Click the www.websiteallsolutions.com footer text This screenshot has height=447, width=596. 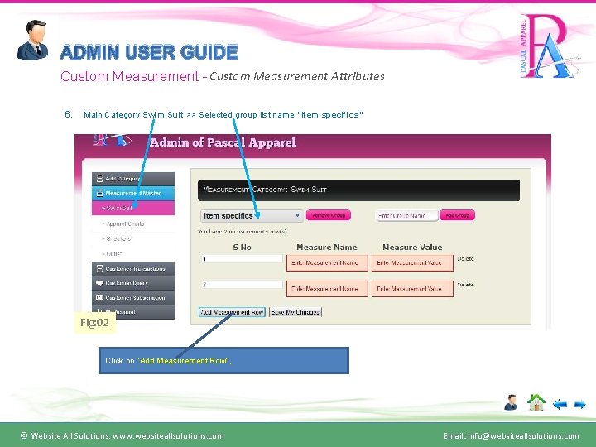[x=168, y=436]
